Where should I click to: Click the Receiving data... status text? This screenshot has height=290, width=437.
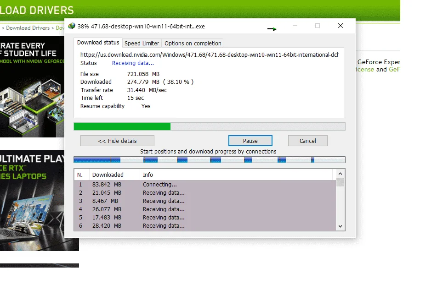click(133, 63)
